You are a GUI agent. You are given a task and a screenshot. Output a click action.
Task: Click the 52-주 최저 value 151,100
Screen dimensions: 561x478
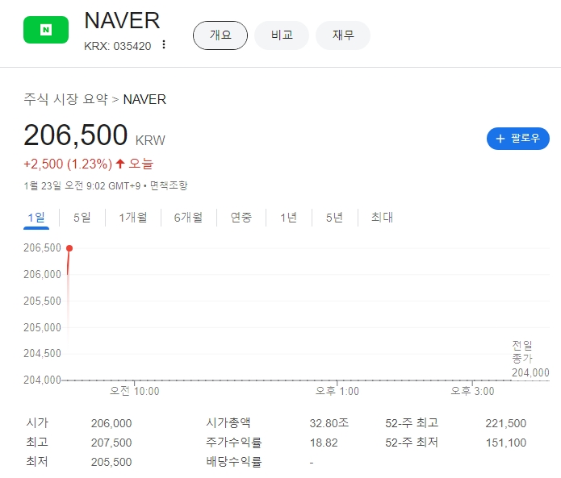[505, 443]
